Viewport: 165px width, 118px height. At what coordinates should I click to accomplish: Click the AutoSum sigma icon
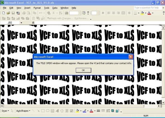tap(54, 13)
